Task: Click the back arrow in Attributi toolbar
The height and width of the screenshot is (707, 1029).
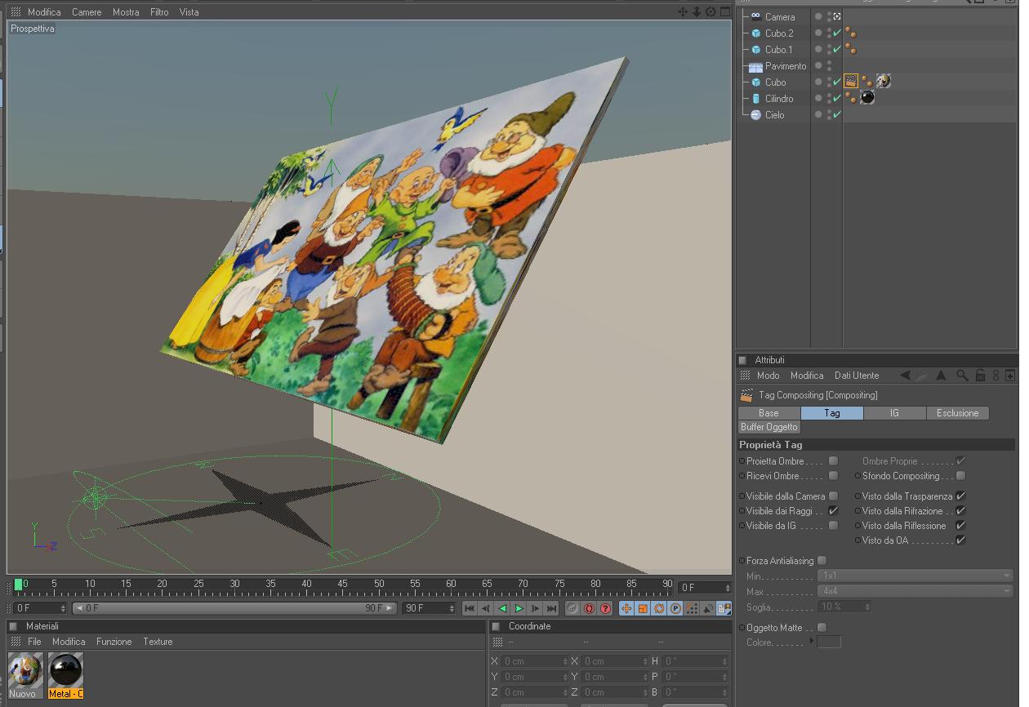Action: [x=905, y=376]
